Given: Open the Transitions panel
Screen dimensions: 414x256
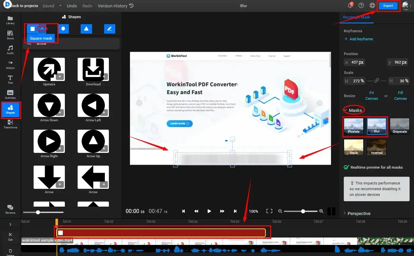Looking at the screenshot, I should [x=10, y=125].
